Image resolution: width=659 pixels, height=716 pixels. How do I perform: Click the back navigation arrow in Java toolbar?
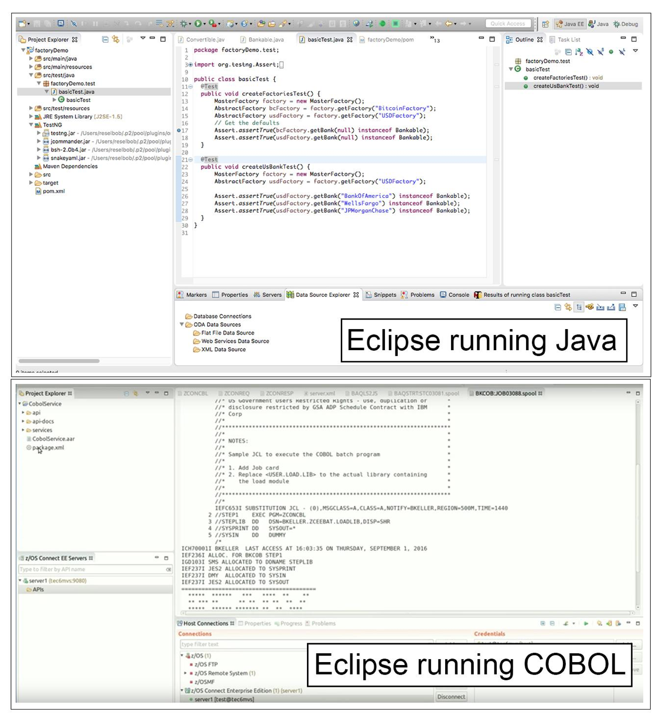(x=449, y=23)
